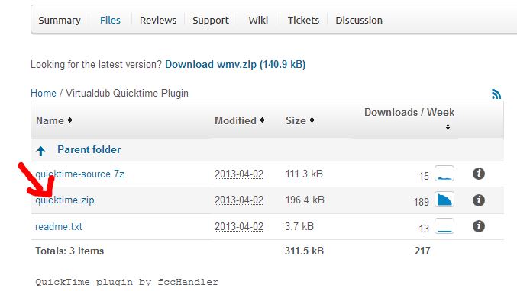Open the readme.txt file link
Image resolution: width=517 pixels, height=291 pixels.
[x=59, y=226]
